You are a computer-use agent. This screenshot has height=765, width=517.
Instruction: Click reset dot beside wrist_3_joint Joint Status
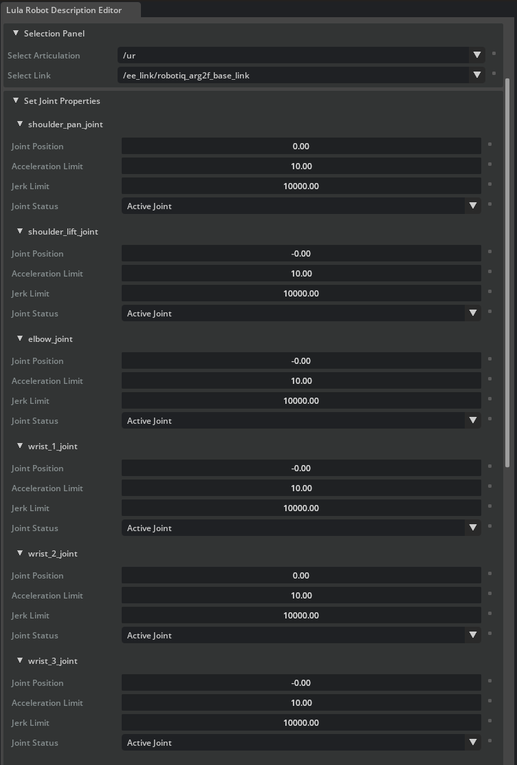tap(489, 741)
